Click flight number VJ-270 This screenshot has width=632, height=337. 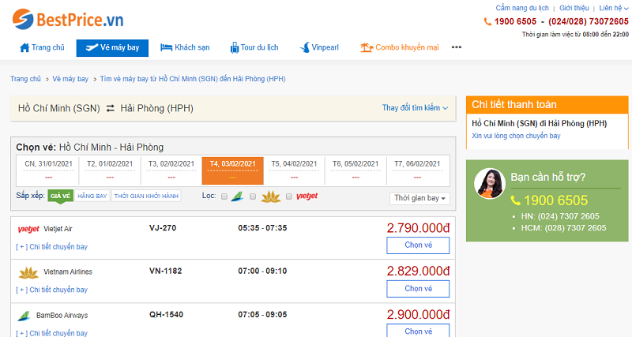(x=163, y=228)
